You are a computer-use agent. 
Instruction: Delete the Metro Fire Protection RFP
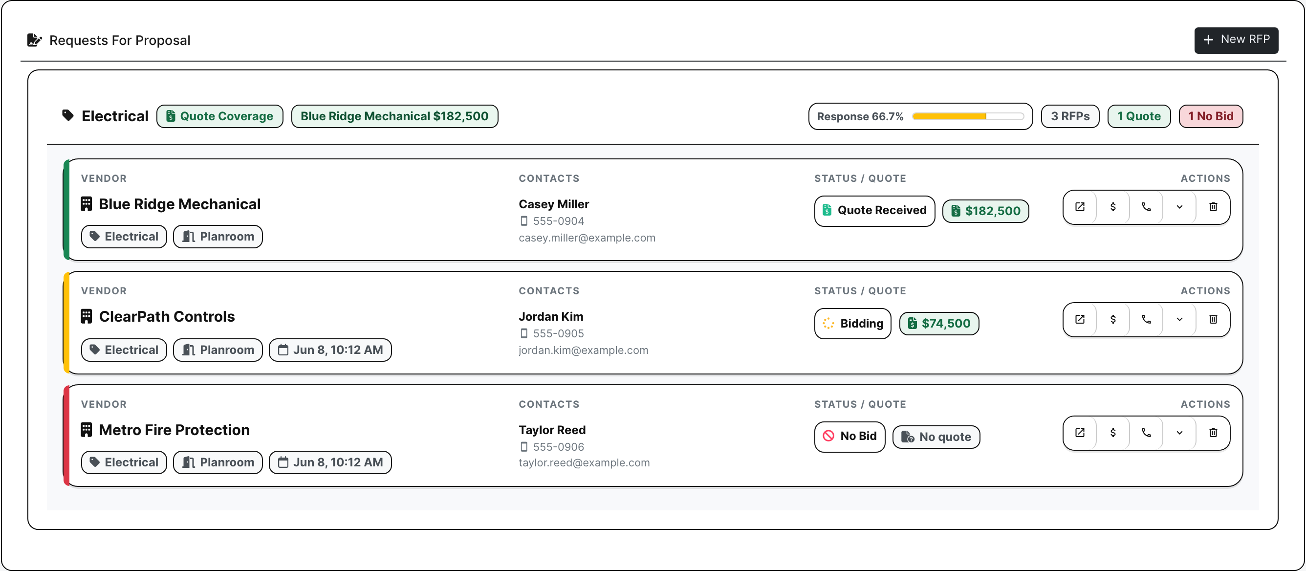pos(1213,433)
